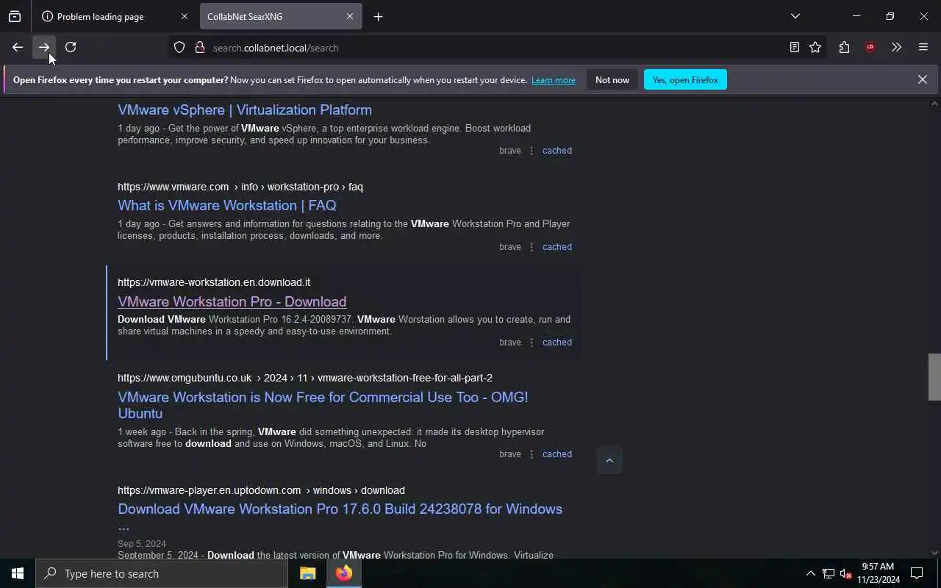
Task: Close the Problem loading page tab
Action: 185,16
